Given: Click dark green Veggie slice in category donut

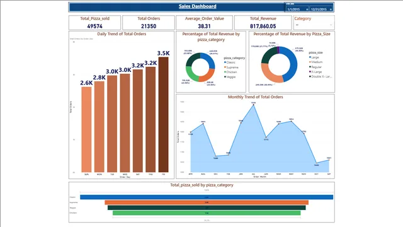Looking at the screenshot, I should click(x=191, y=59).
